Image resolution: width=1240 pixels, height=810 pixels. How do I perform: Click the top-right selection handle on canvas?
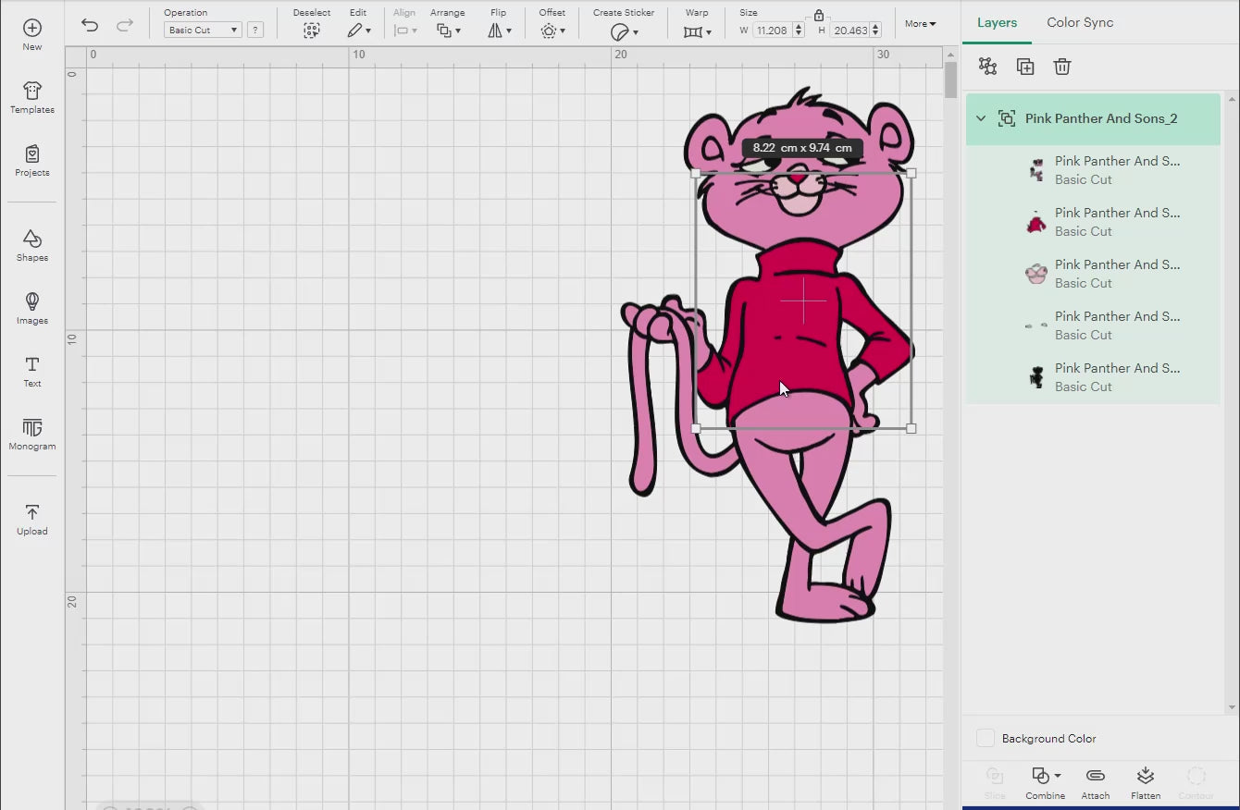[x=911, y=173]
